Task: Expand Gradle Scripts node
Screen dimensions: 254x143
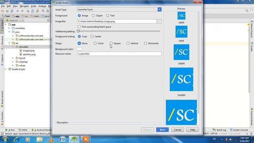Action: [6, 69]
